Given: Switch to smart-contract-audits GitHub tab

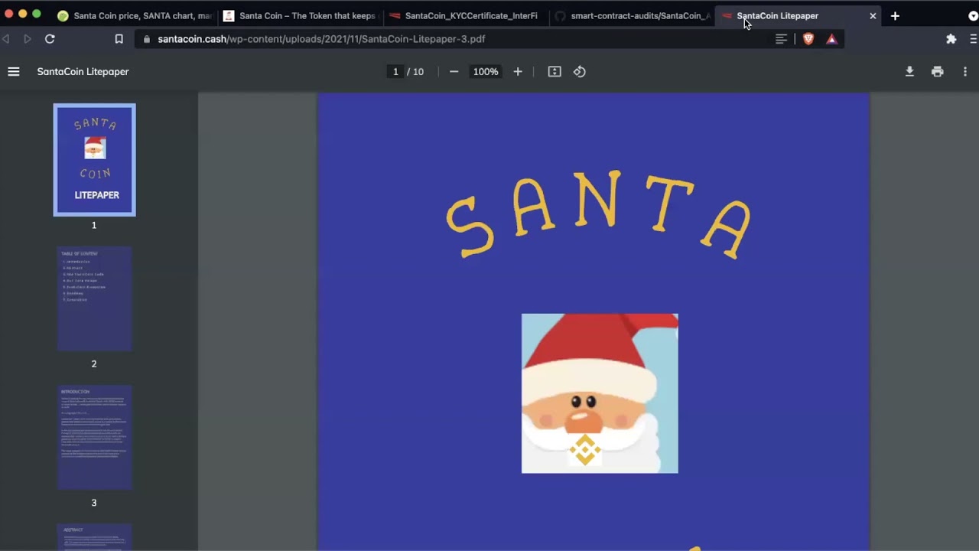Looking at the screenshot, I should pos(632,15).
